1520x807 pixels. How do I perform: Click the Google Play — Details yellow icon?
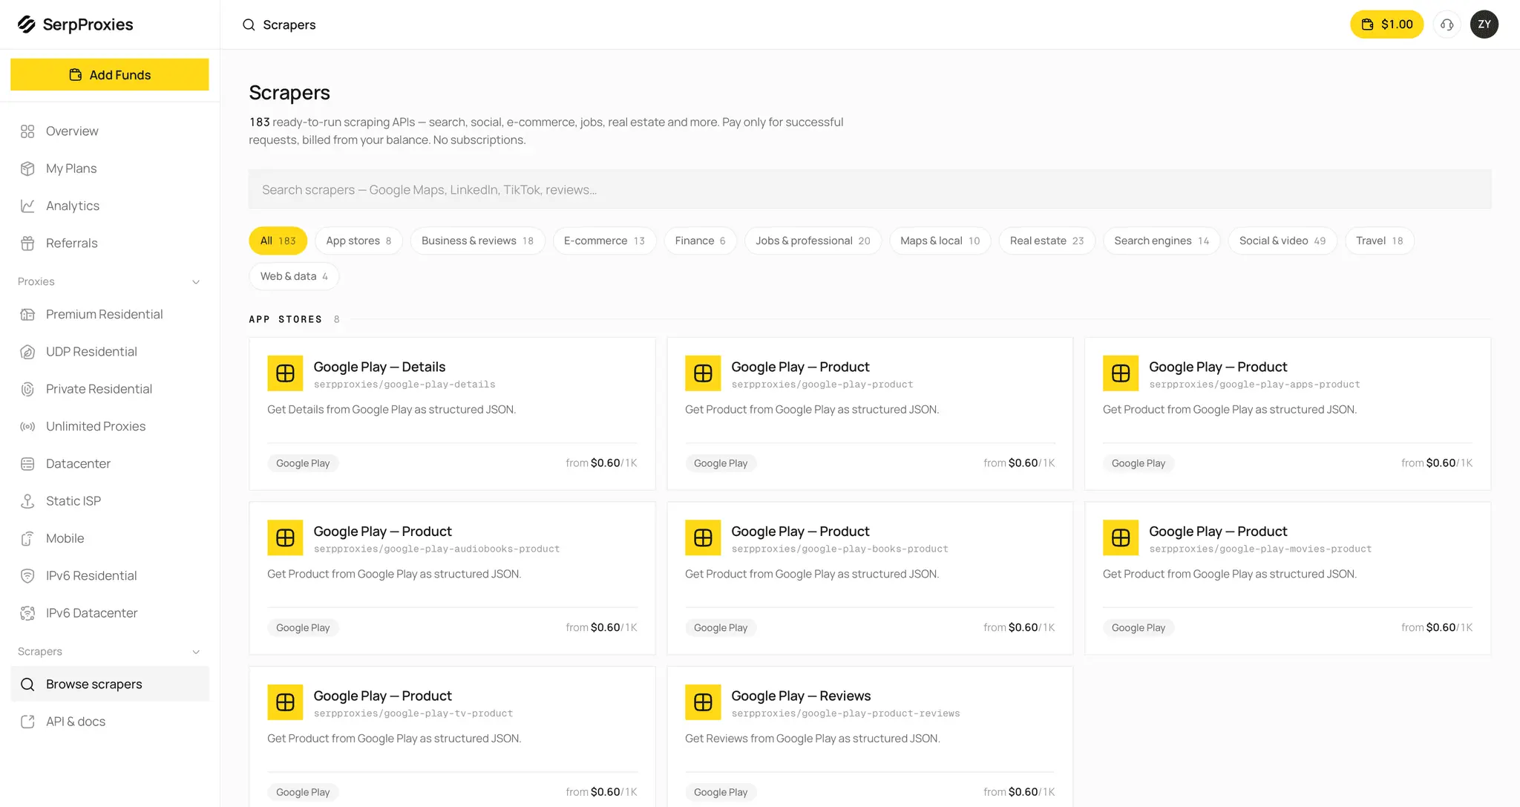point(285,373)
